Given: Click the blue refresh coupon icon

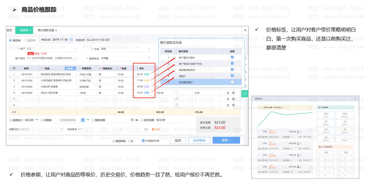Looking at the screenshot, I should (x=83, y=120).
